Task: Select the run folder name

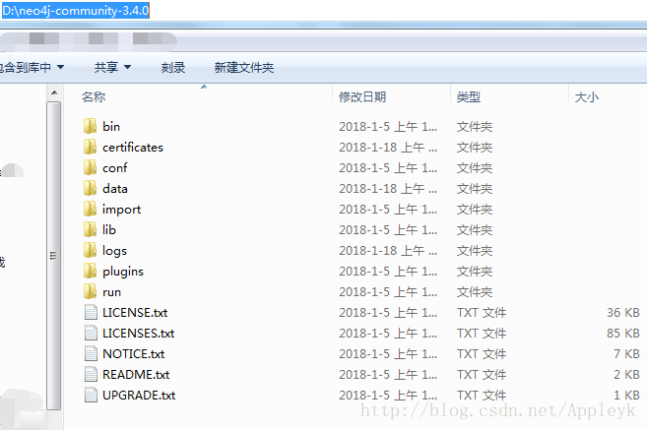Action: (x=111, y=292)
